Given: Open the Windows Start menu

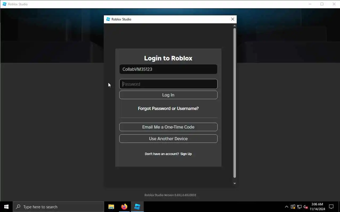Looking at the screenshot, I should [6, 207].
